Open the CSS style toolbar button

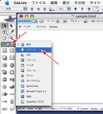[52, 9]
